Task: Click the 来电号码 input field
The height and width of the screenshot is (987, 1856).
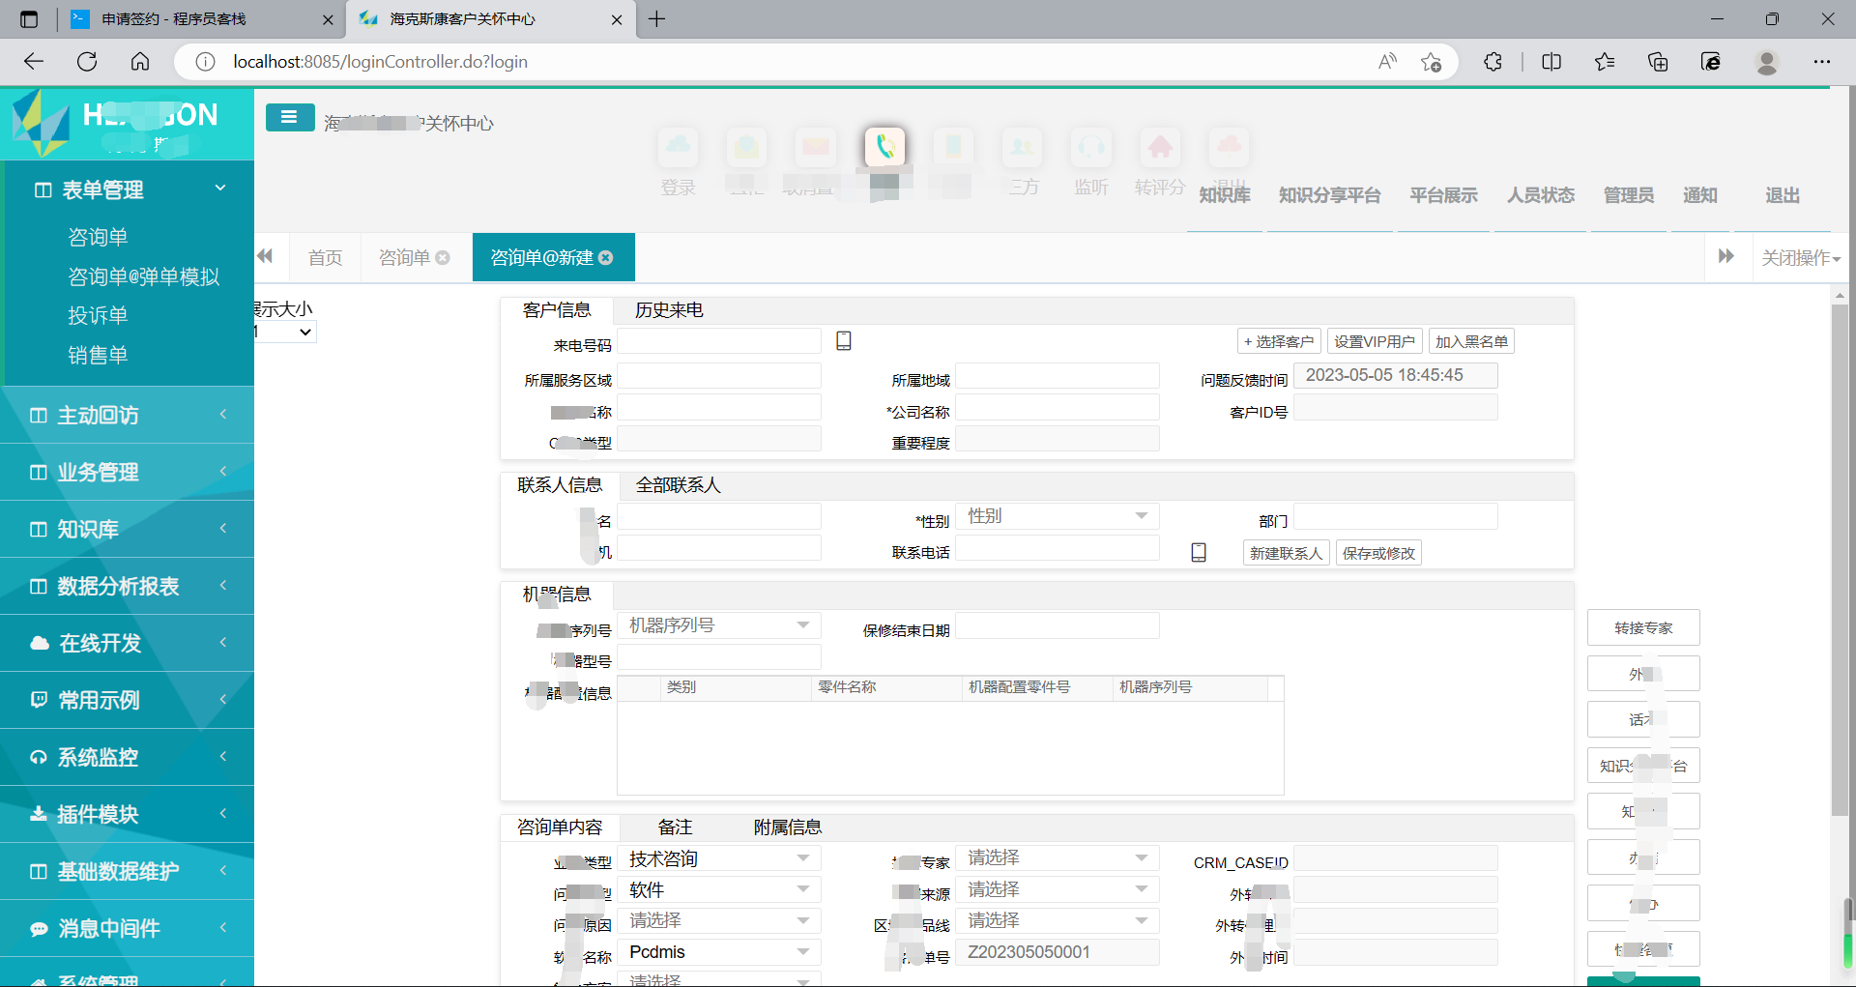Action: point(719,341)
